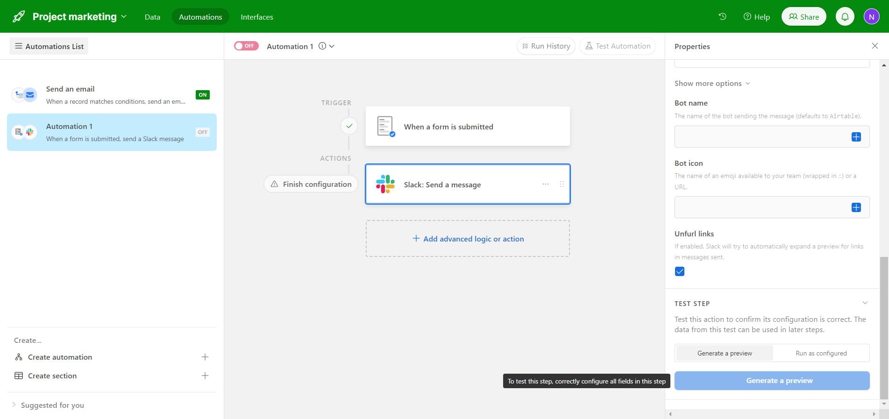Click the Slack logo in the action card
This screenshot has width=889, height=419.
coord(385,184)
